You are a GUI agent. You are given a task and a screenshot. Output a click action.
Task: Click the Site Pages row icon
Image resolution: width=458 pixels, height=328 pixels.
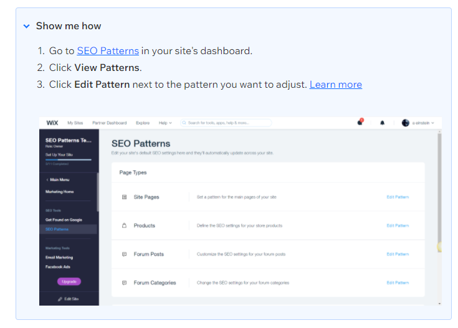click(x=124, y=197)
